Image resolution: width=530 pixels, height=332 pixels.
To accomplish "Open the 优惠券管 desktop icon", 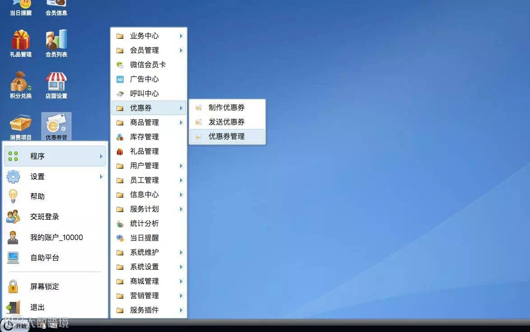I will coord(56,126).
